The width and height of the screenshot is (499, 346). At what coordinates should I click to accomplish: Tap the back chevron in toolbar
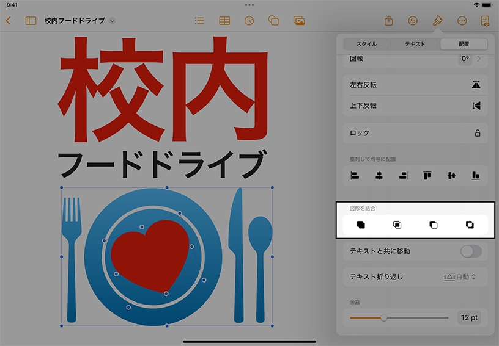[x=8, y=21]
